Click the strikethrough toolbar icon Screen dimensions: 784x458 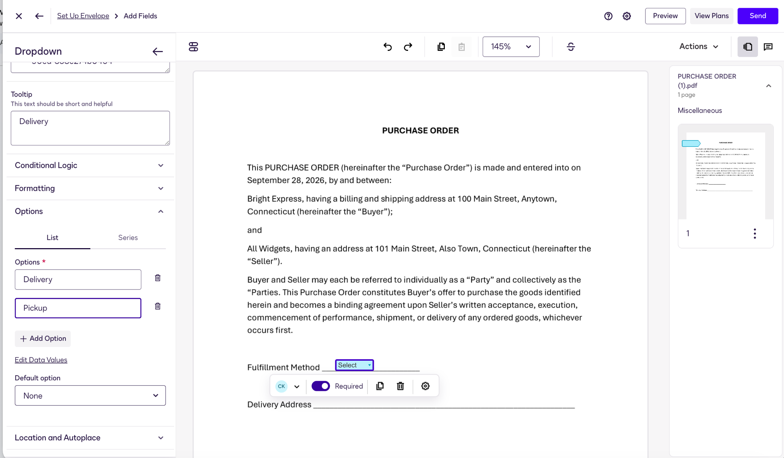571,47
